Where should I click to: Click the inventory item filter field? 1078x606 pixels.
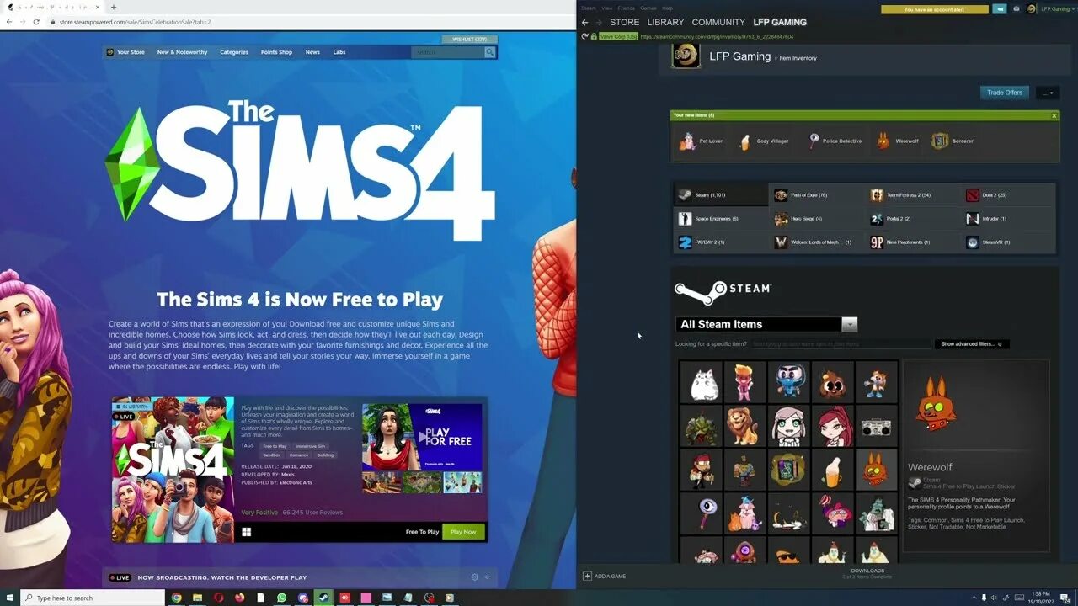pos(840,344)
